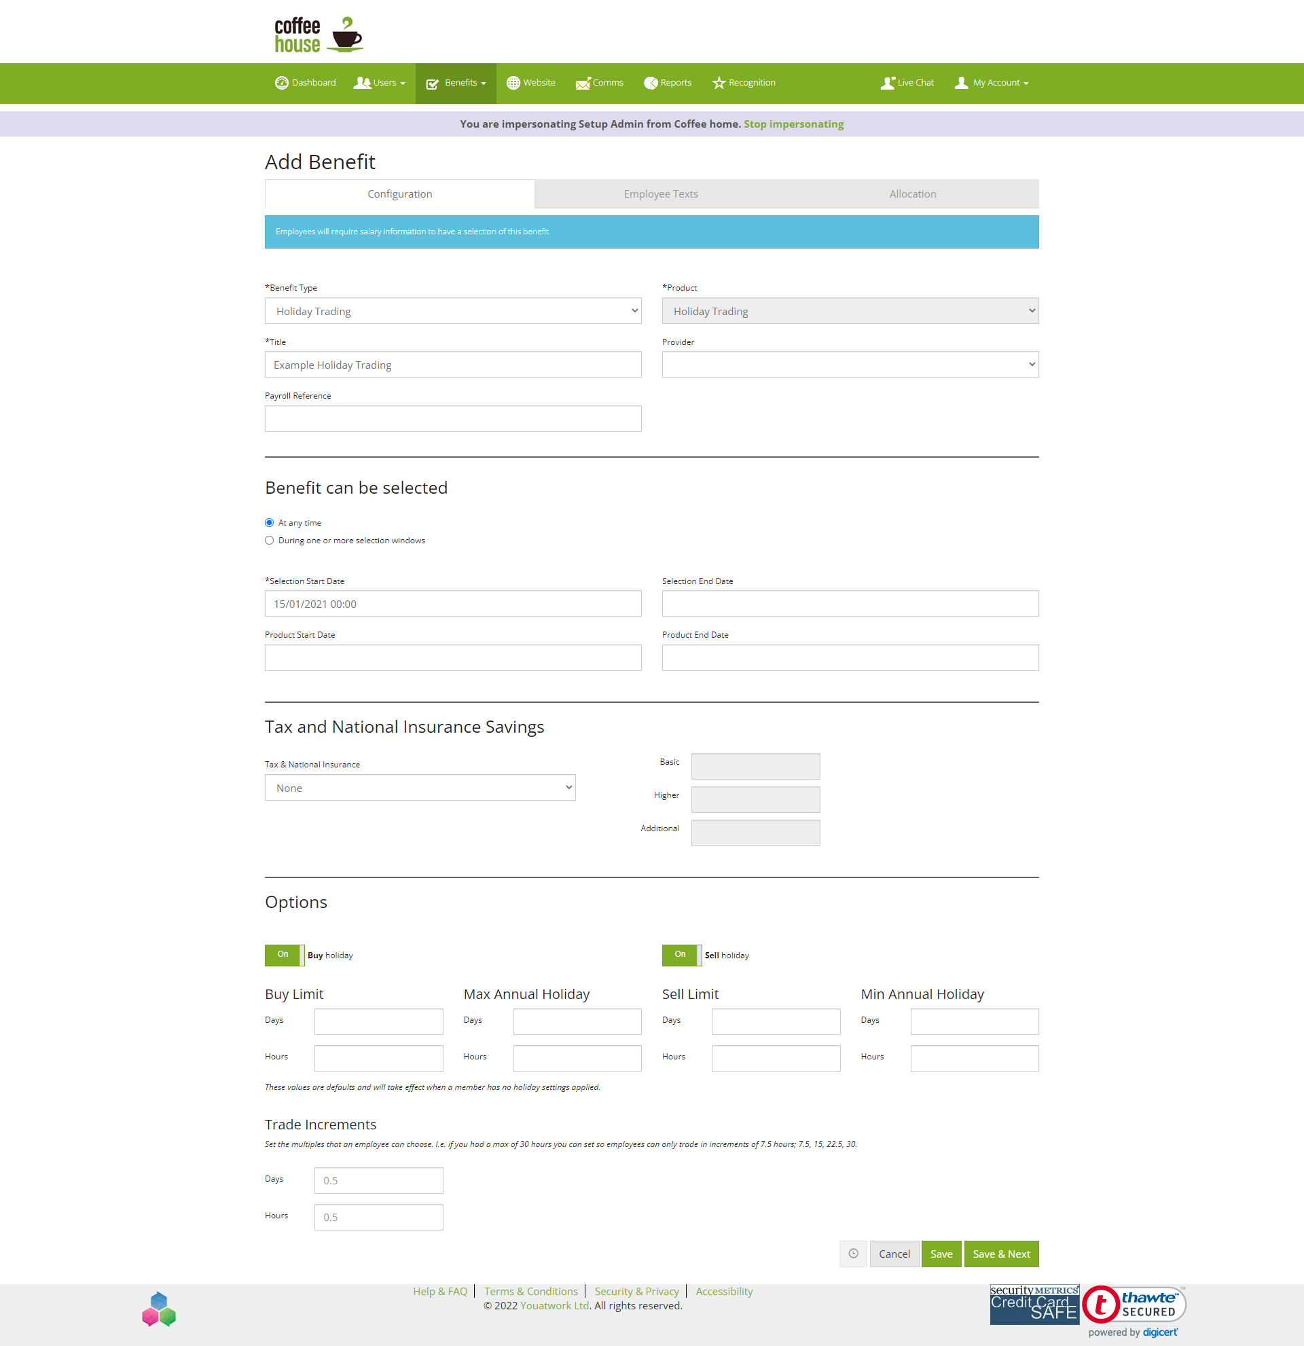Click the Website globe icon

click(x=513, y=83)
